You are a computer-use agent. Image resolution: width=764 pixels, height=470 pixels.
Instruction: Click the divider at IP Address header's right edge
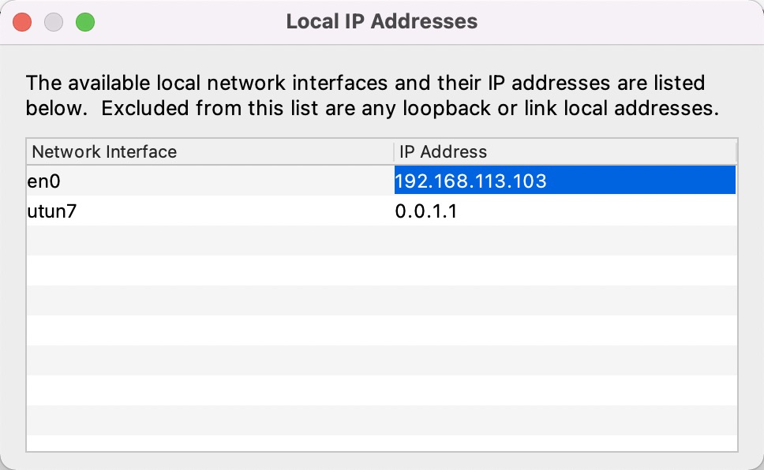coord(736,151)
